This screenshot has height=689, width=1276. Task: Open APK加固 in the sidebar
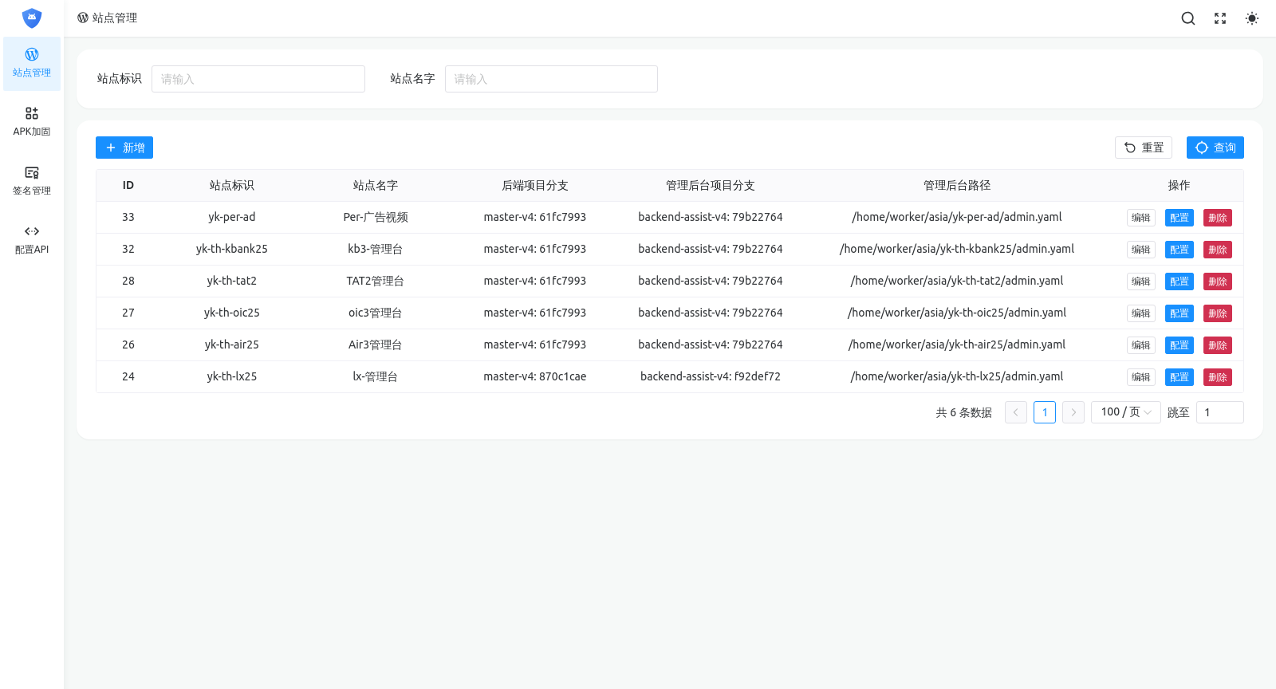pyautogui.click(x=32, y=122)
